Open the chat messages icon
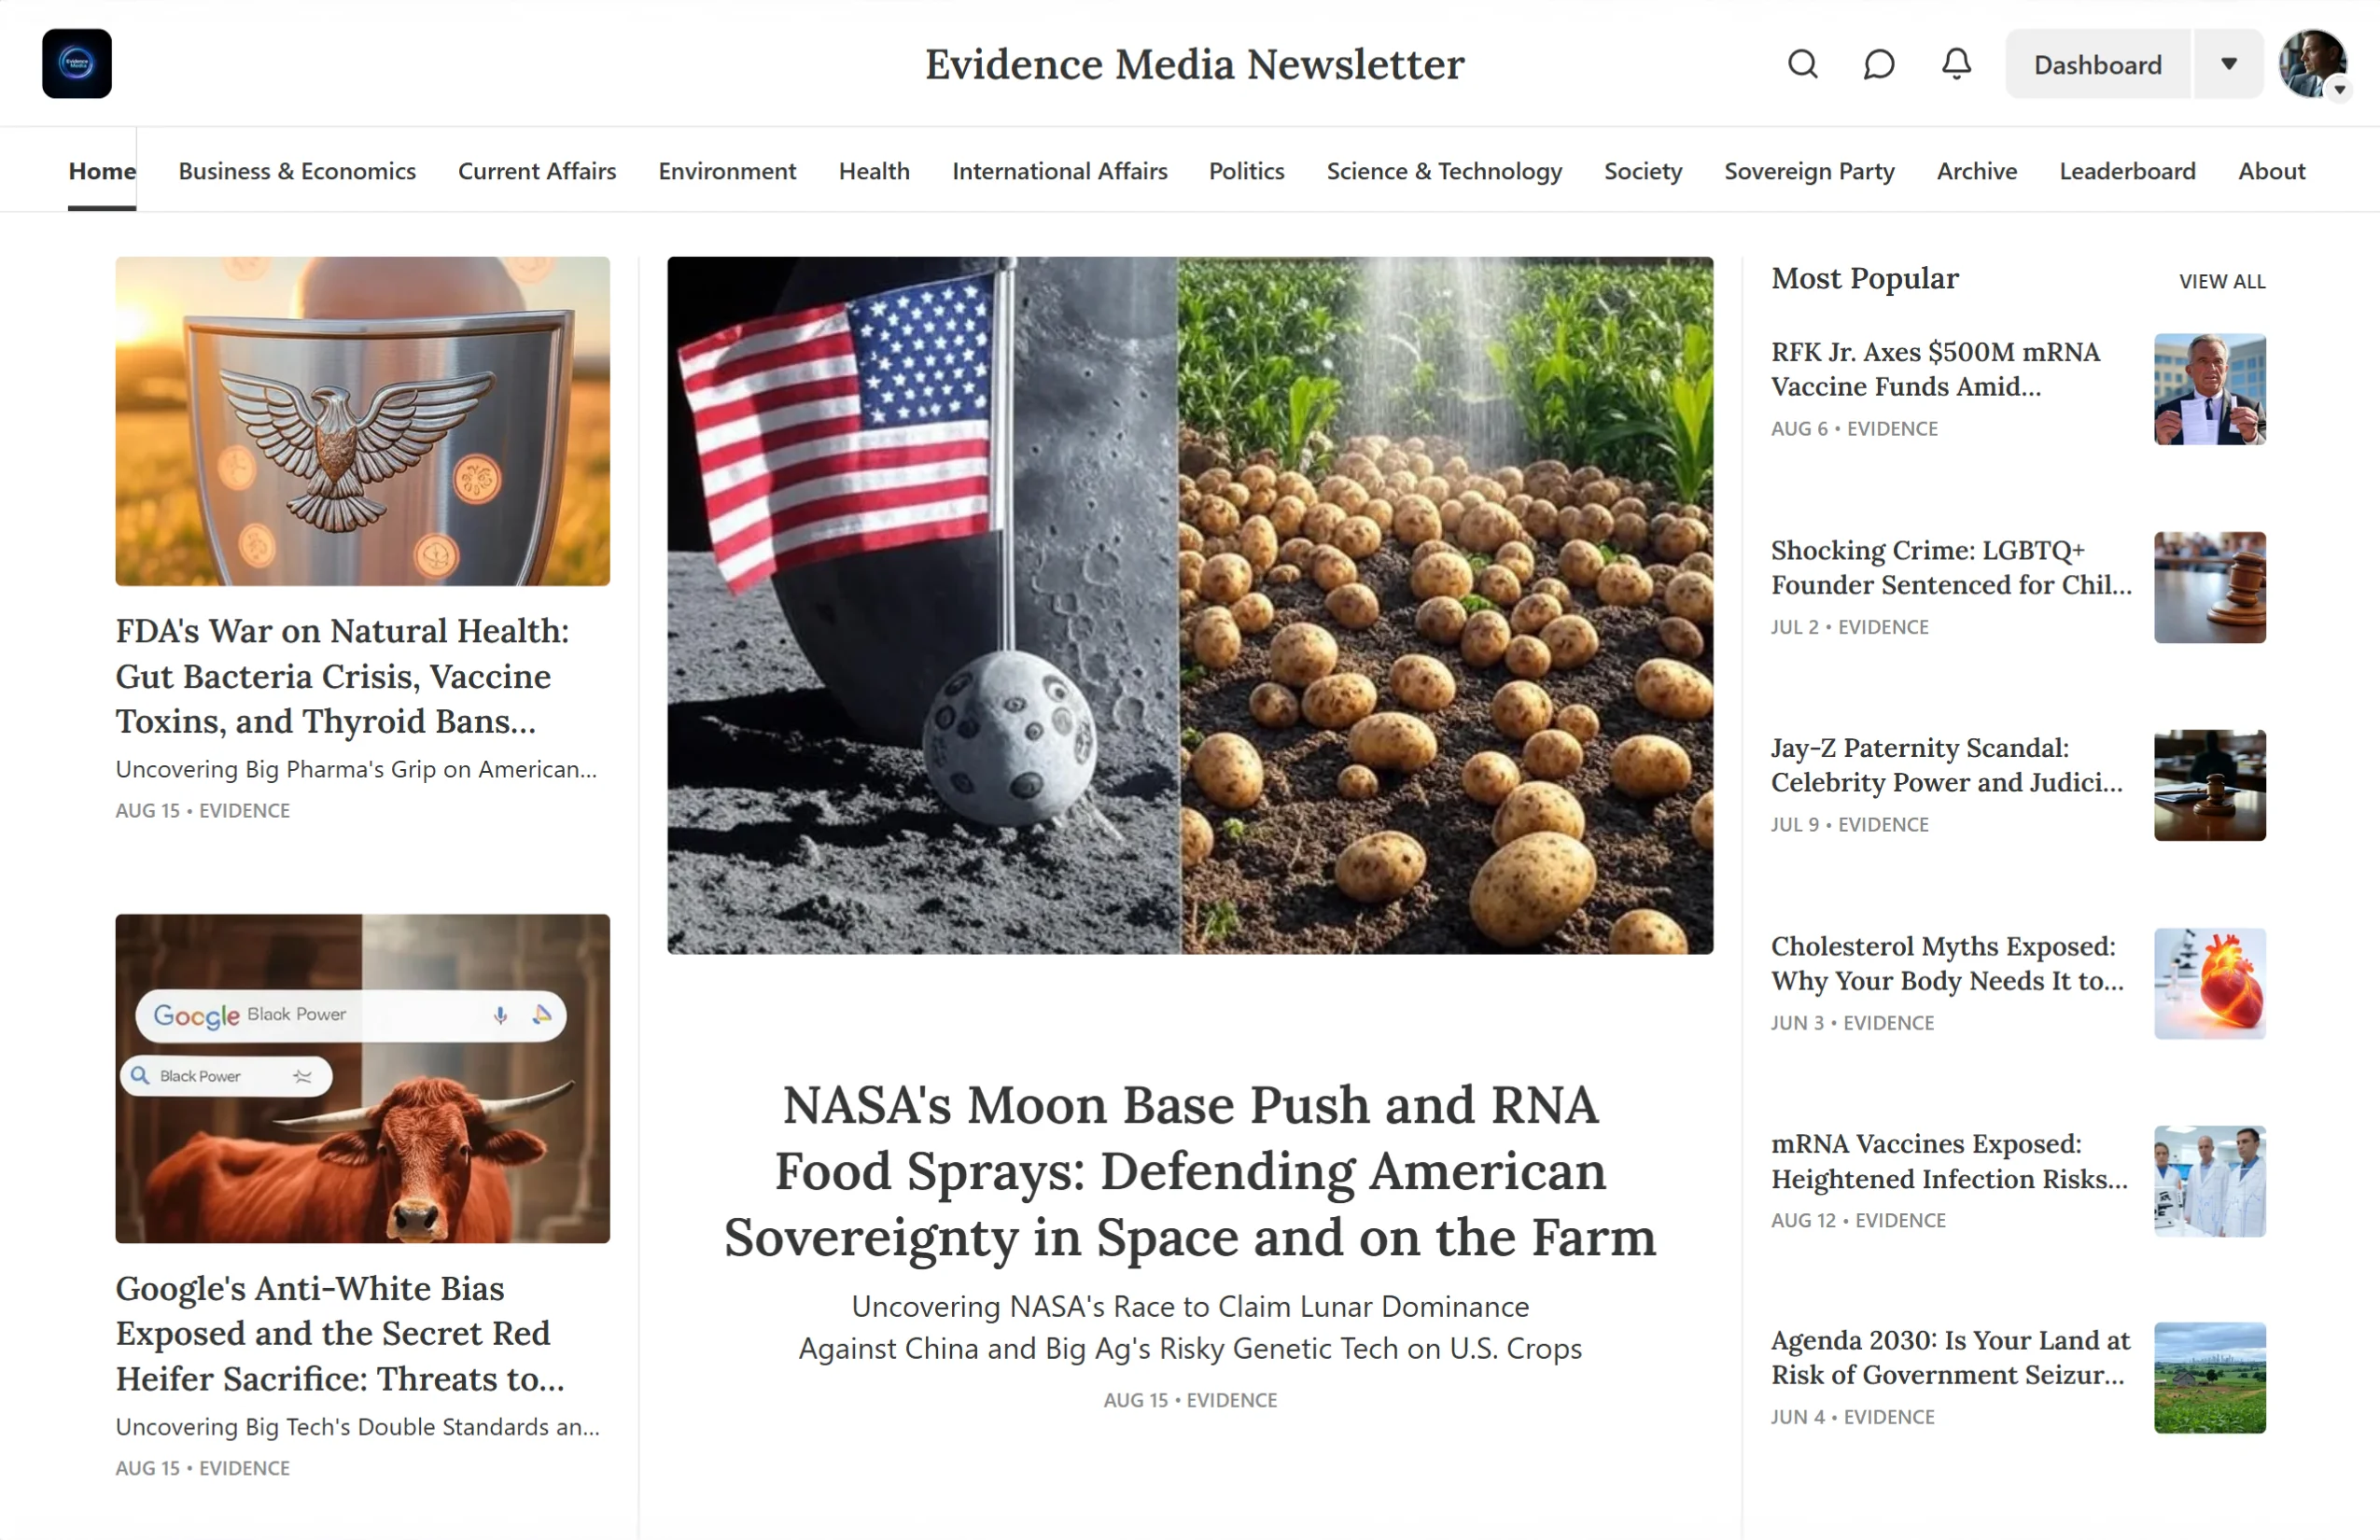Screen dimensions: 2380x1540 click(1878, 63)
